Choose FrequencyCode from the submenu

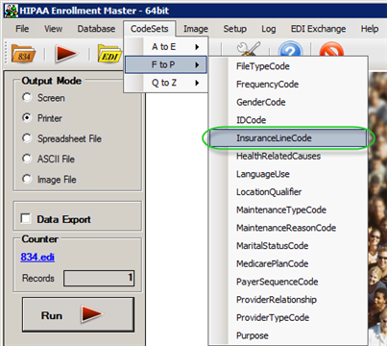288,85
